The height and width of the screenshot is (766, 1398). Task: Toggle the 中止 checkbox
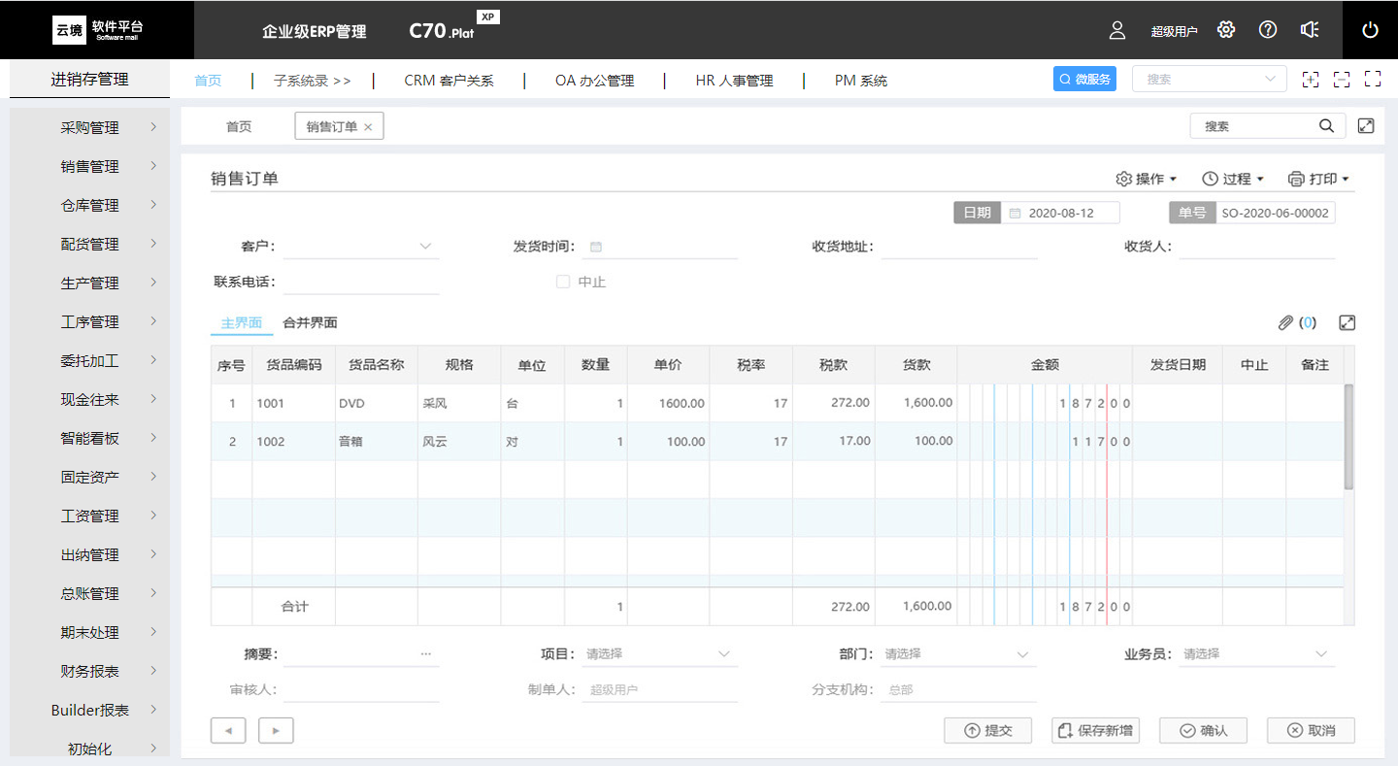(562, 282)
